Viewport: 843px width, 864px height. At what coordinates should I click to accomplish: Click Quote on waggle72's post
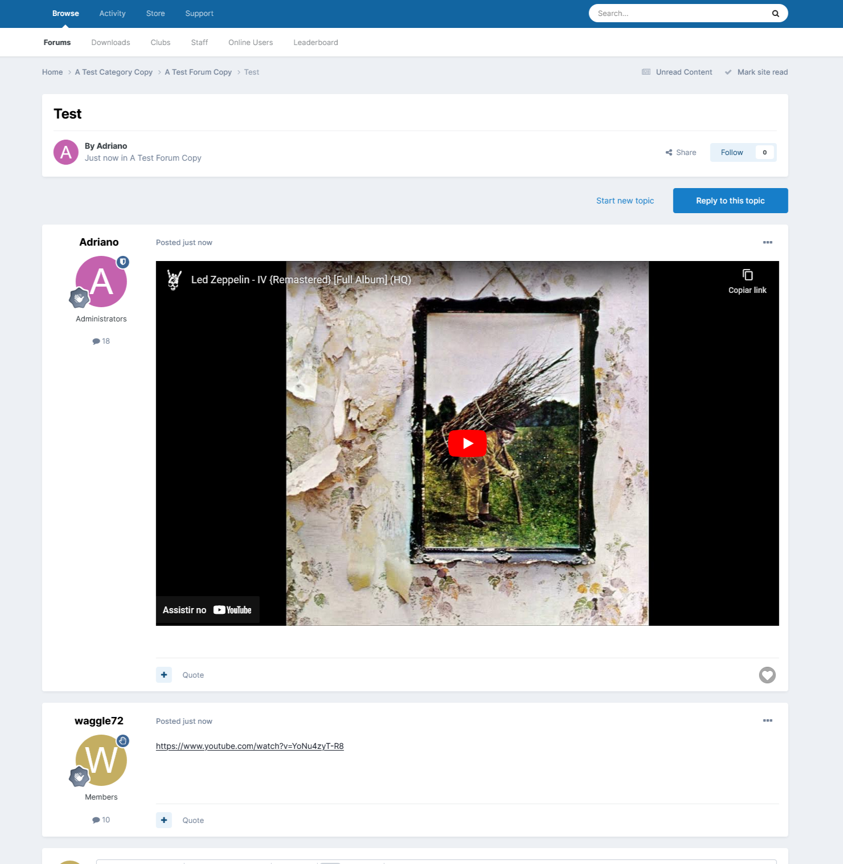tap(193, 821)
